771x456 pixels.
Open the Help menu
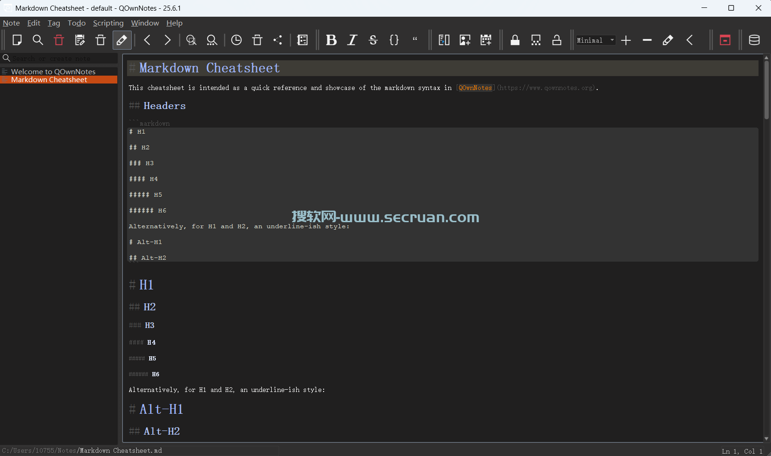(174, 23)
